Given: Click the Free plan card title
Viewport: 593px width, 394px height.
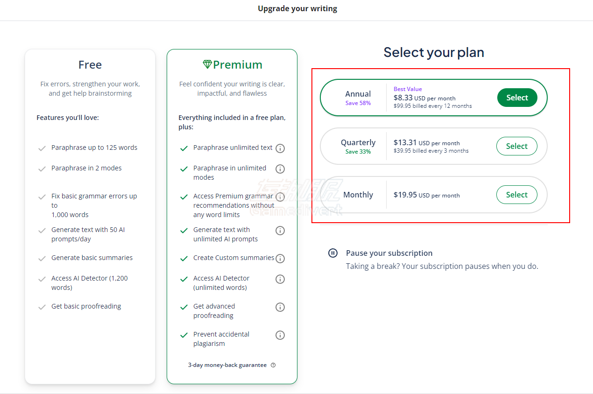Looking at the screenshot, I should pos(90,64).
